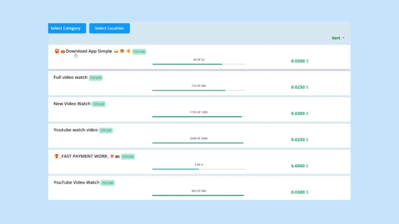
Task: Click the Select Category button
Action: pos(66,28)
